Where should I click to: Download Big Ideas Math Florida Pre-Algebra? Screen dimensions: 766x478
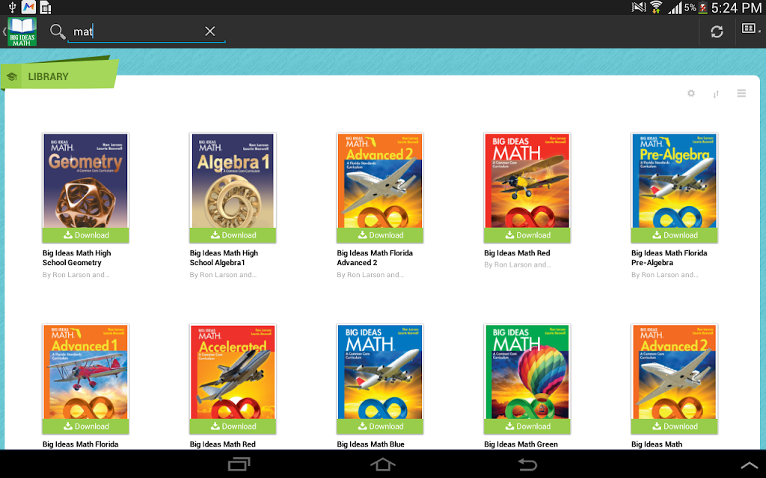[674, 235]
